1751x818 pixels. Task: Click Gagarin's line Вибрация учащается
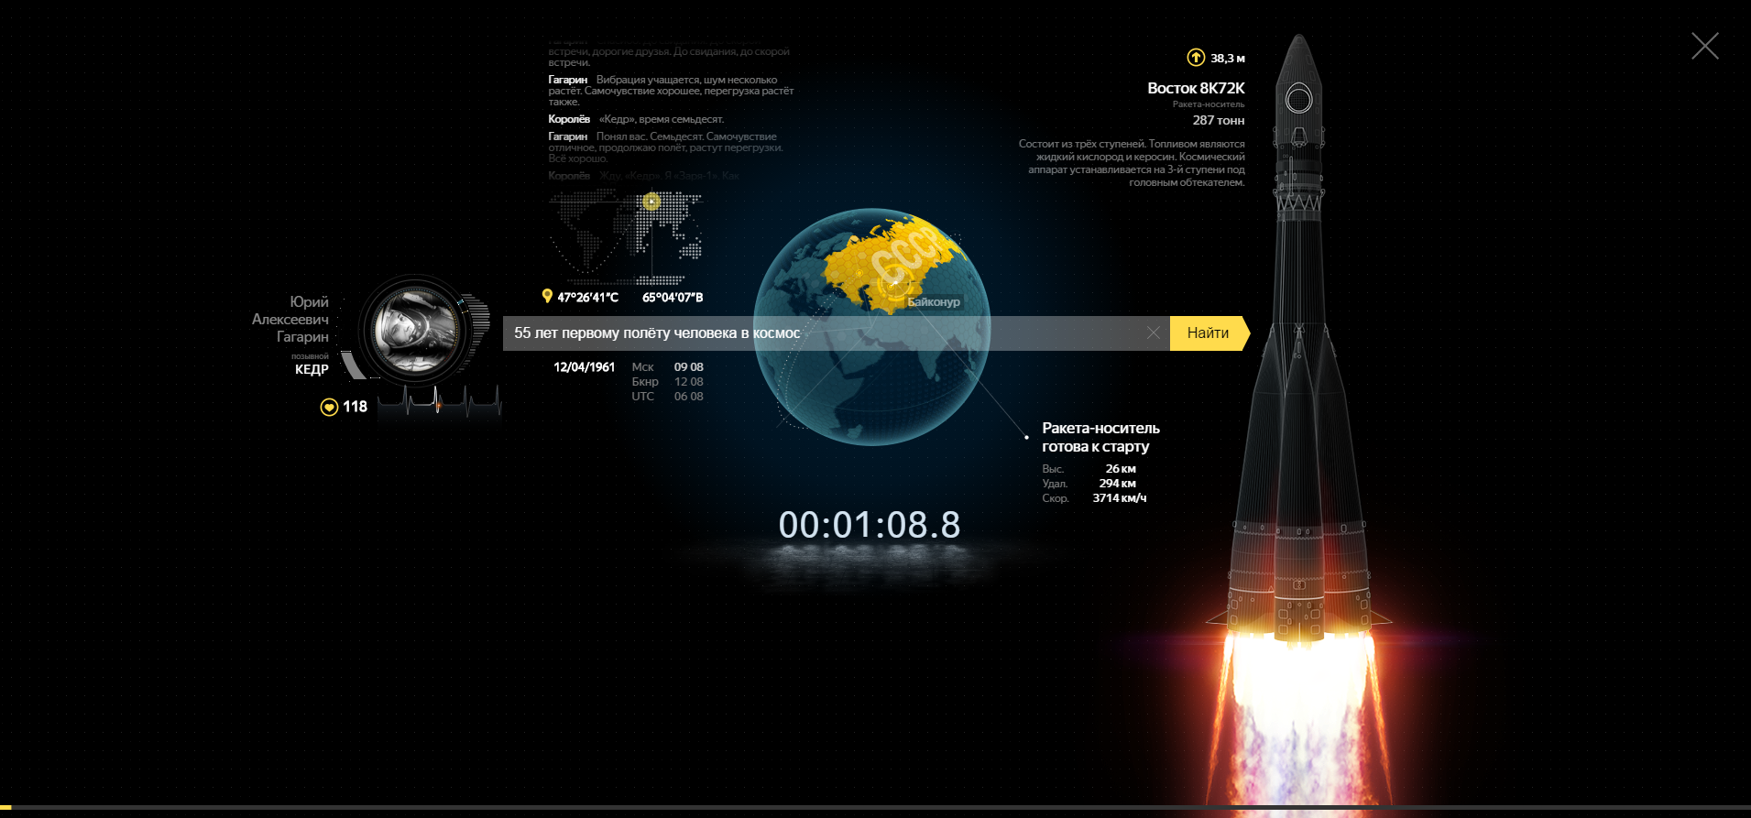671,91
